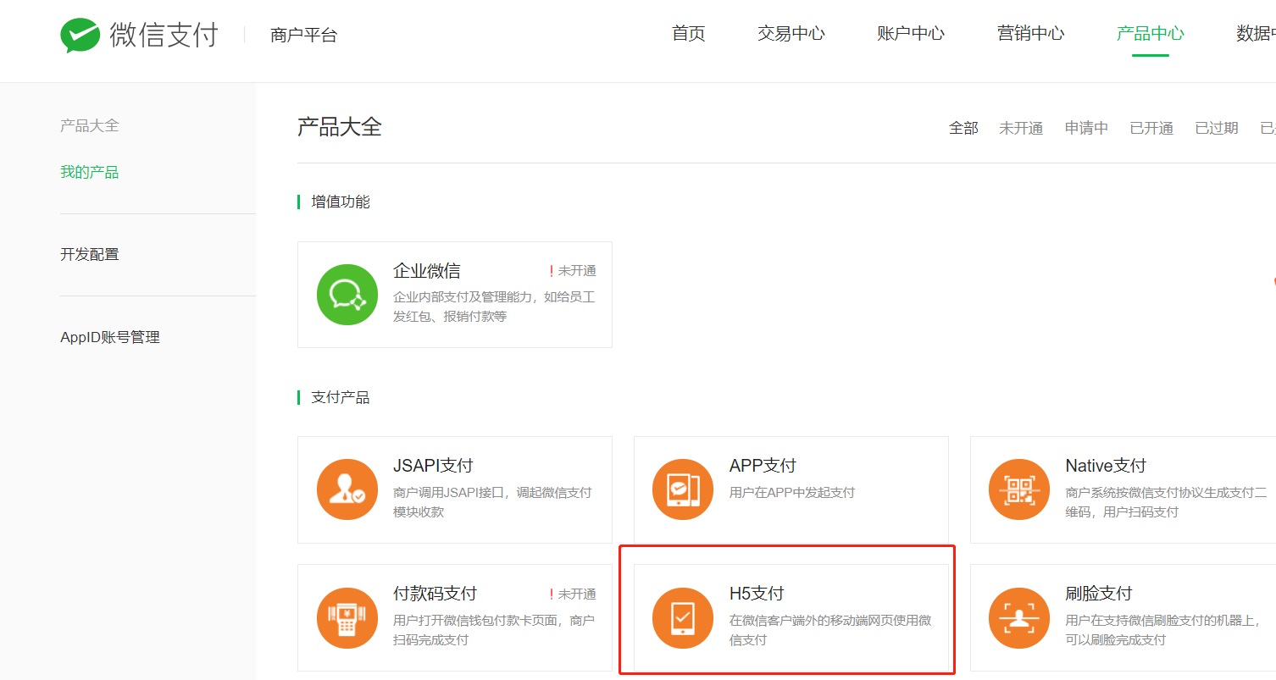Open the 首页 navigation tab
Screen dimensions: 1276x680
point(688,34)
